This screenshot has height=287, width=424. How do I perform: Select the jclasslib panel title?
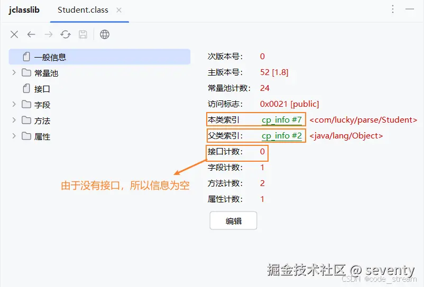pos(24,10)
